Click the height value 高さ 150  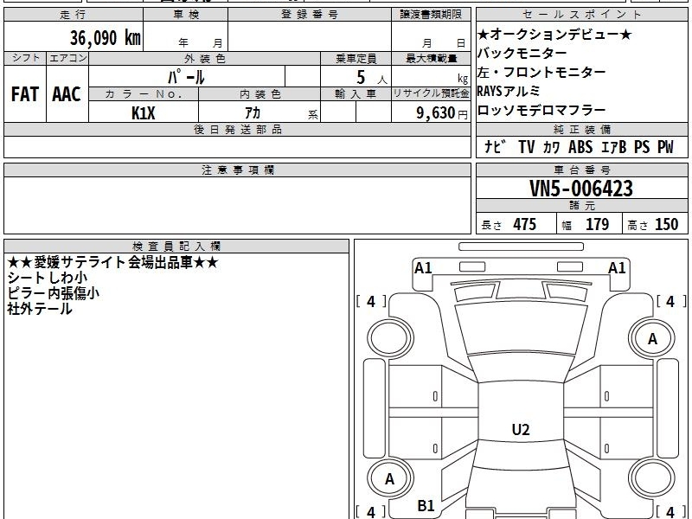[x=653, y=224]
